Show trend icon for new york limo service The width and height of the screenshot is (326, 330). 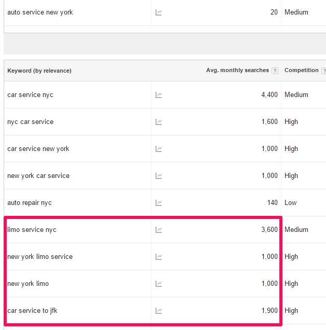pos(159,257)
